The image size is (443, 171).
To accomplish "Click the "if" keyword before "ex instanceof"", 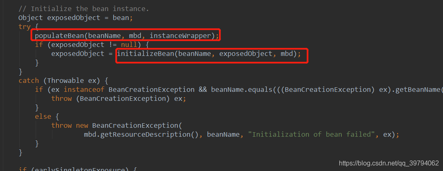I will [x=39, y=90].
